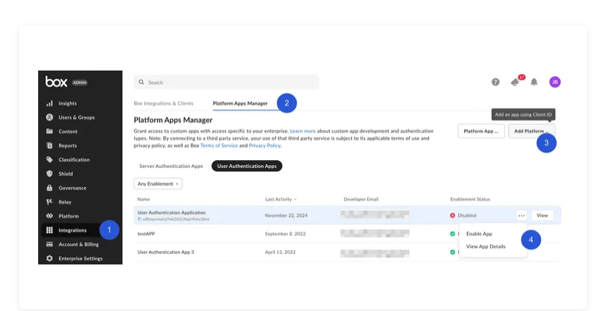Open the Shield section icon
Screen dimensions: 594x311
coord(49,174)
